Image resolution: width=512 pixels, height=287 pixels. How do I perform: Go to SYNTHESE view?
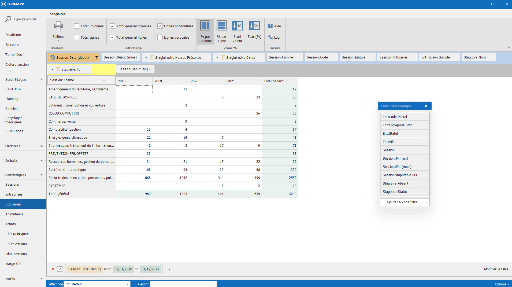click(14, 89)
